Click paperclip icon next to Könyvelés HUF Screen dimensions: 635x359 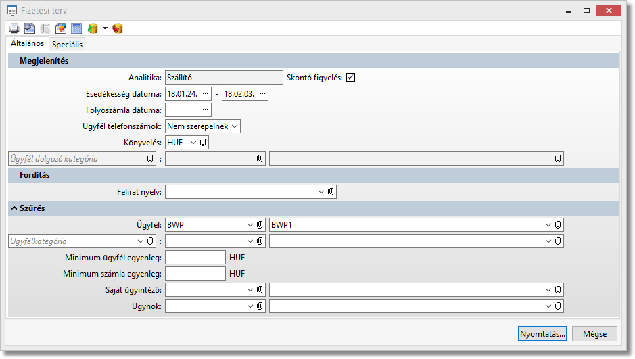point(203,143)
